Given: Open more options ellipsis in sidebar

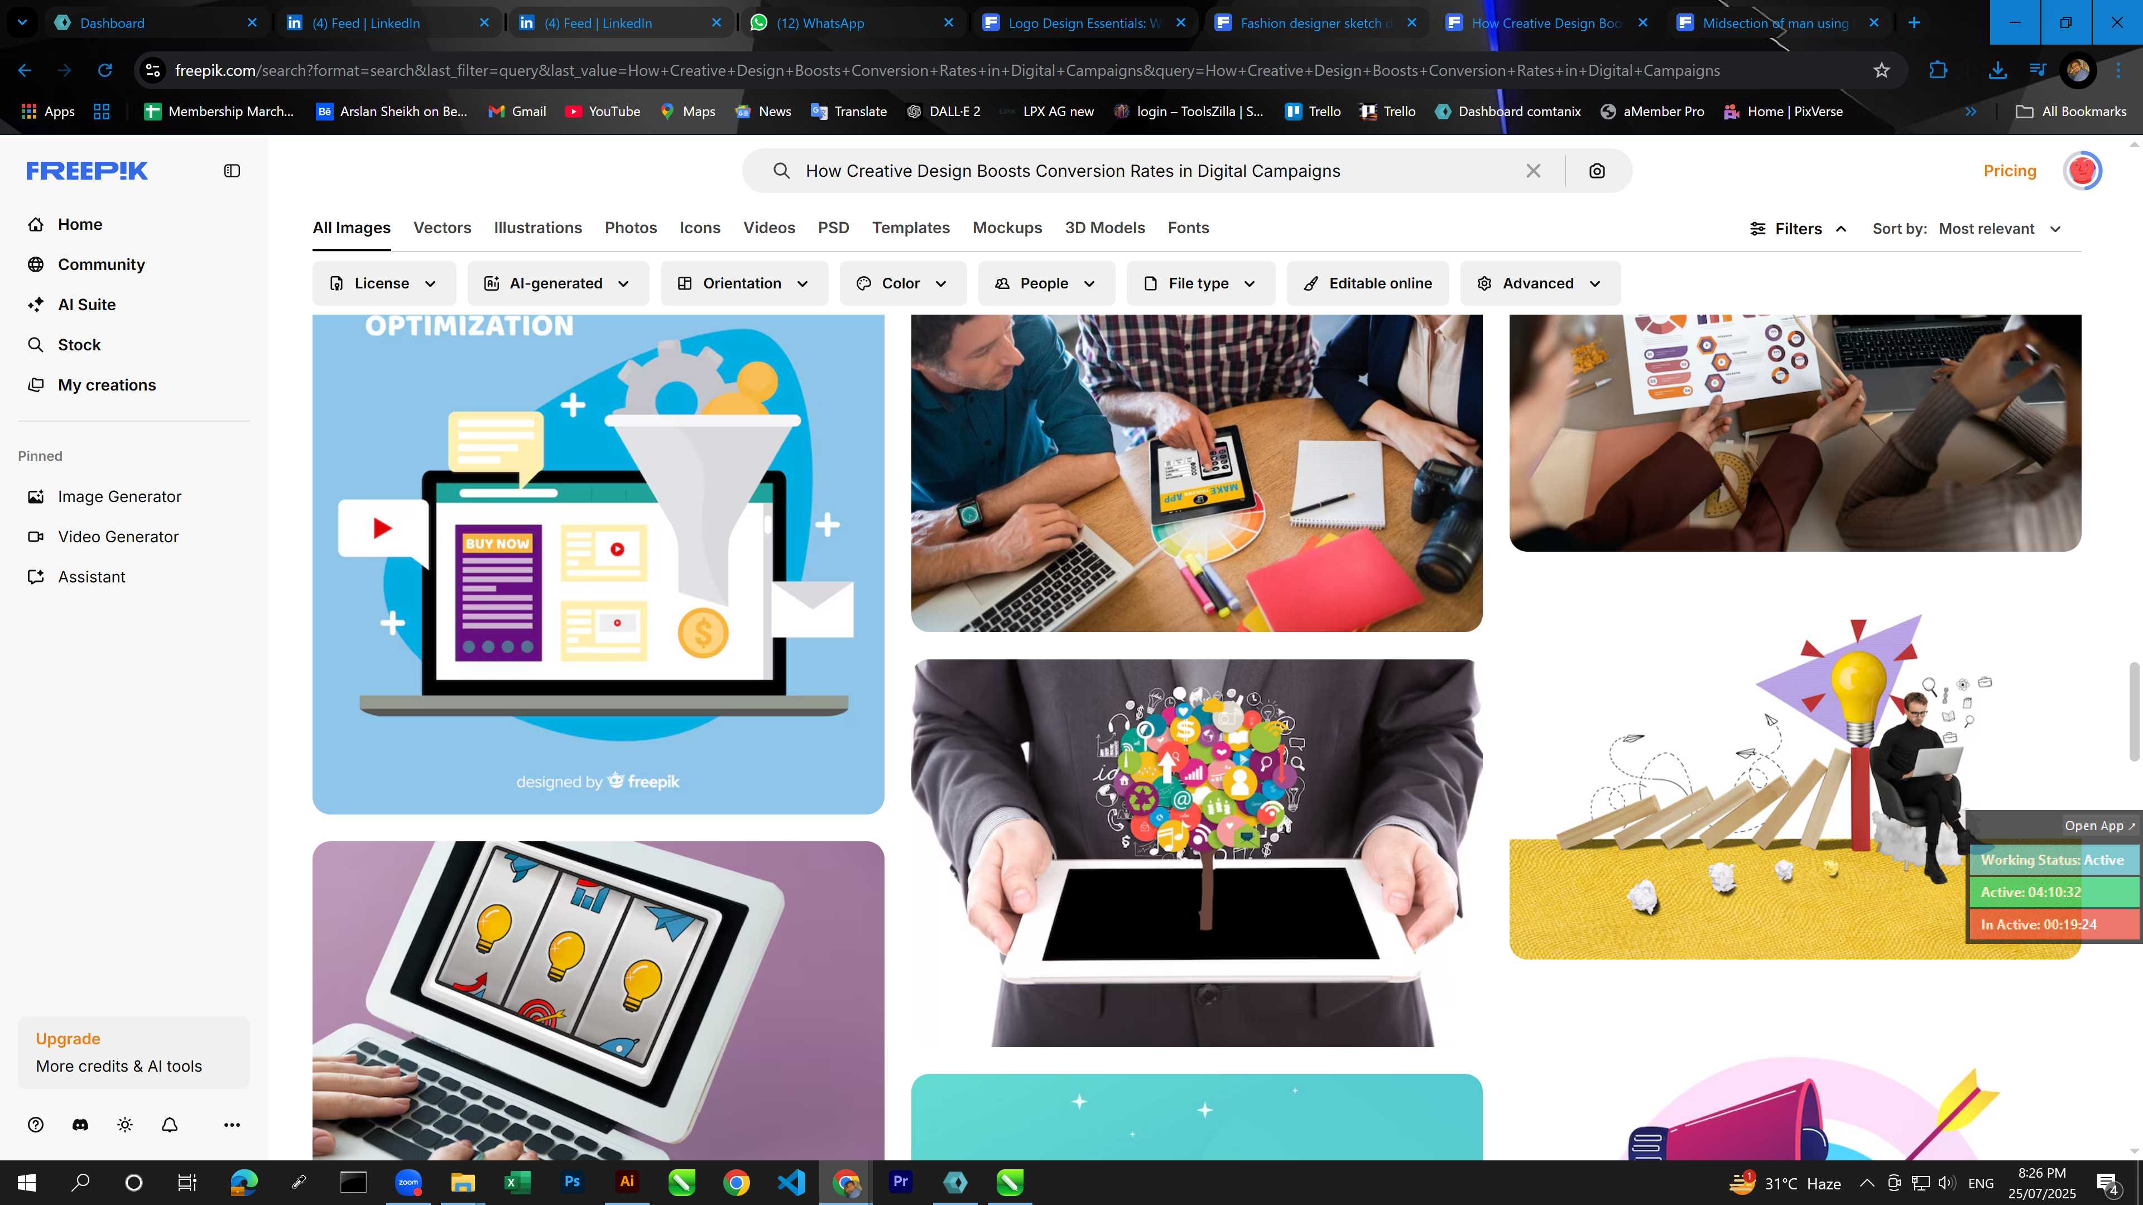Looking at the screenshot, I should 232,1124.
